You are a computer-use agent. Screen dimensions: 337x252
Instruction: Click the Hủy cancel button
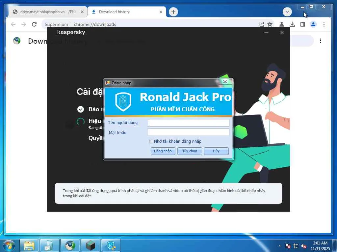coord(216,151)
